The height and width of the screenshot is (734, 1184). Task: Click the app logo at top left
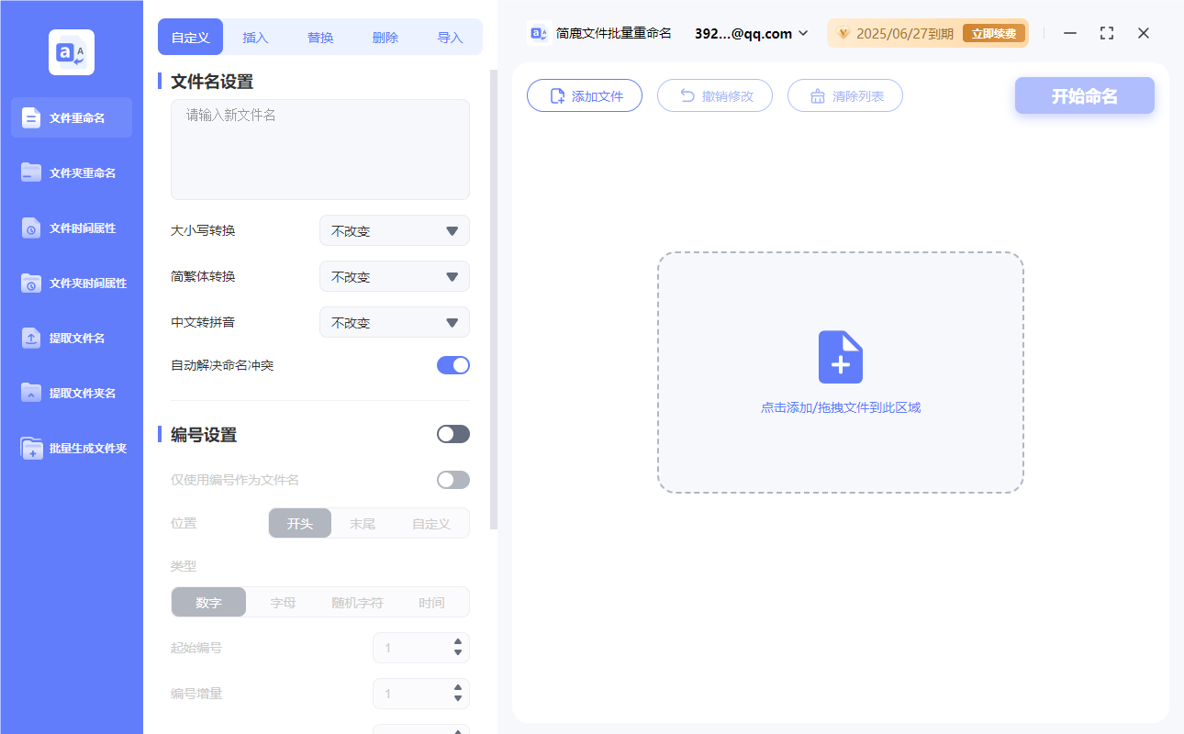(x=71, y=51)
